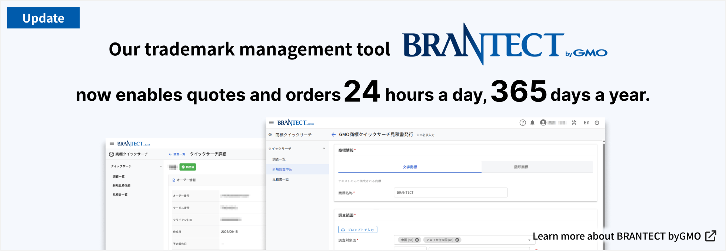Click the external link icon beside Learn more
The width and height of the screenshot is (726, 251).
pos(711,236)
